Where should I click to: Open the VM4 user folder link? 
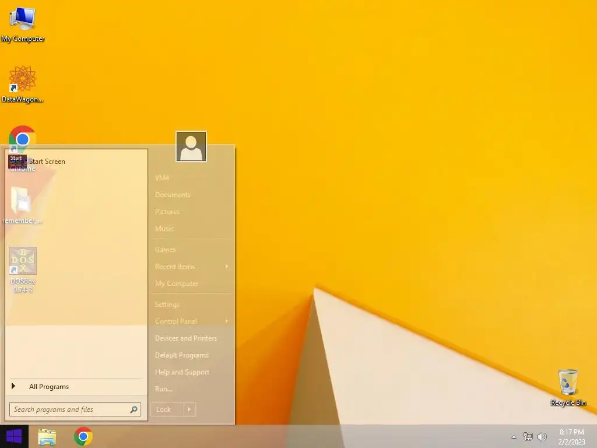click(x=162, y=177)
